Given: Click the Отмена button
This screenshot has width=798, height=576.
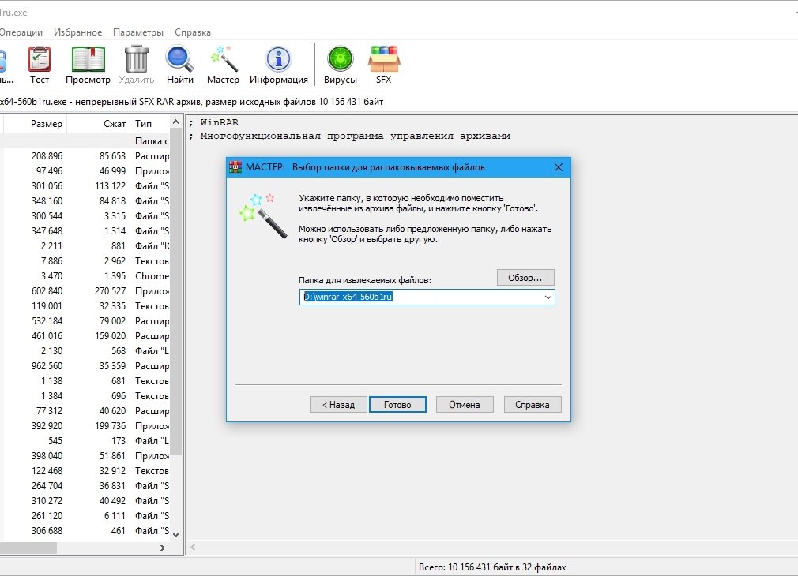Looking at the screenshot, I should (x=464, y=405).
